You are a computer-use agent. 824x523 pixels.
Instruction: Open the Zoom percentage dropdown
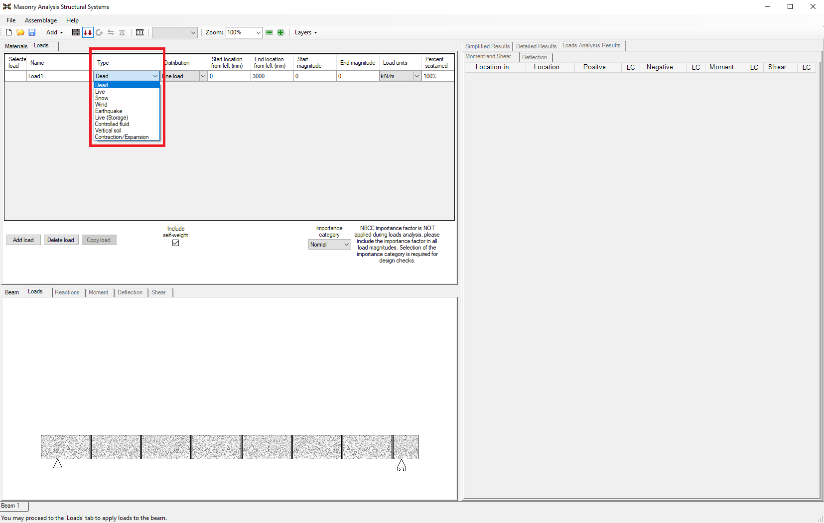click(258, 32)
